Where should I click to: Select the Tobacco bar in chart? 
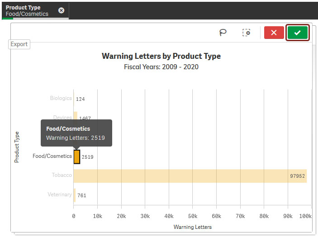coord(190,176)
